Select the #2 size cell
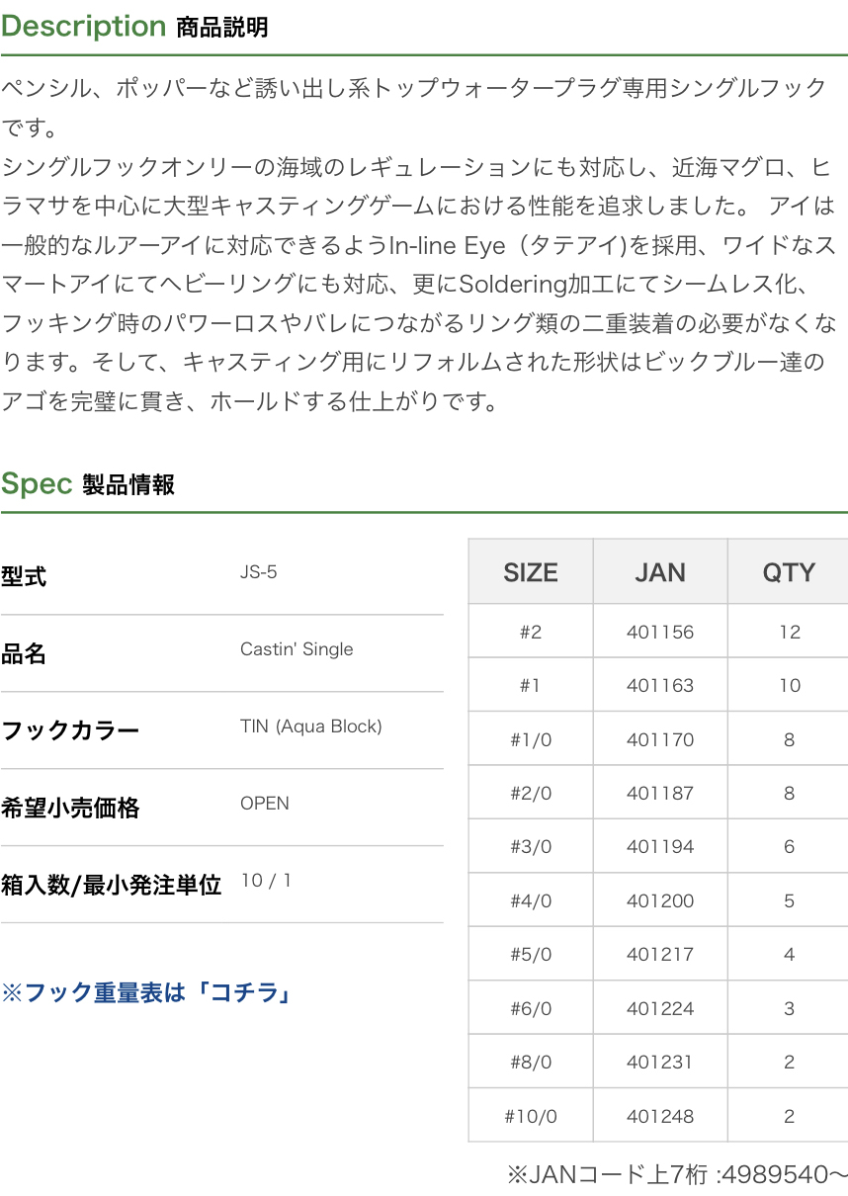Viewport: 848px width, 1196px height. (x=531, y=632)
